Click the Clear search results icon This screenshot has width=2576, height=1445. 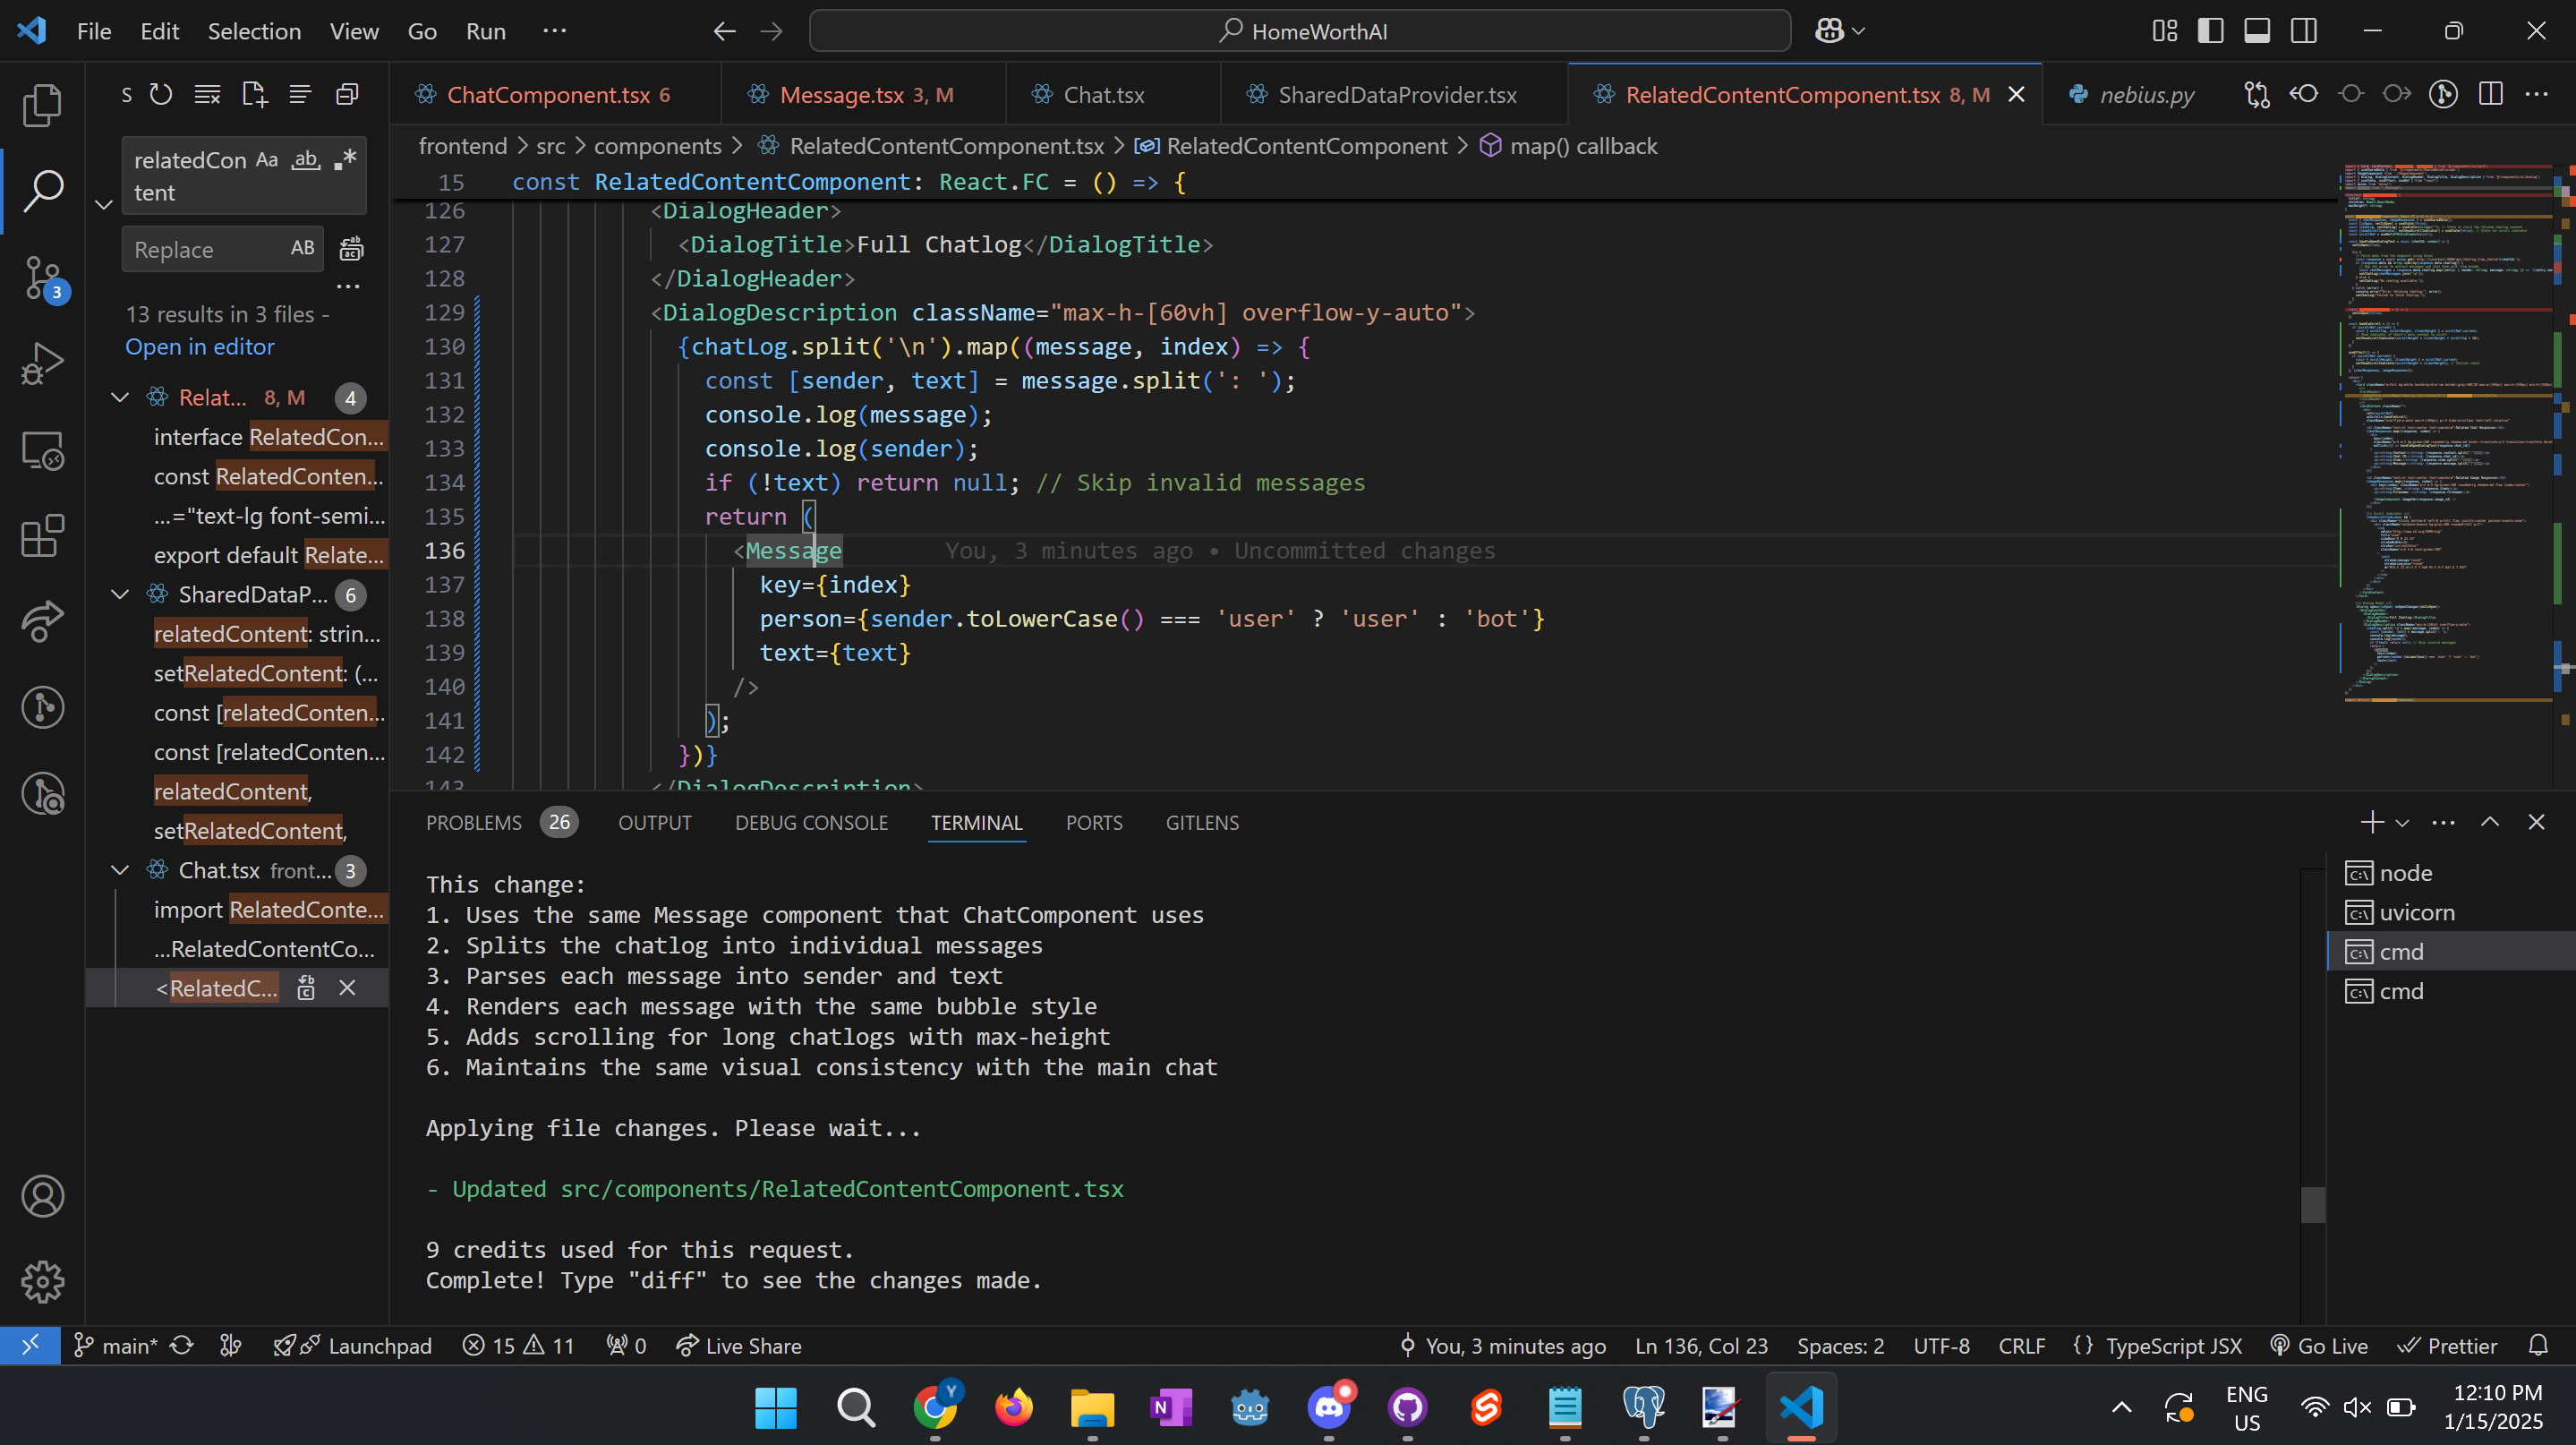coord(207,94)
